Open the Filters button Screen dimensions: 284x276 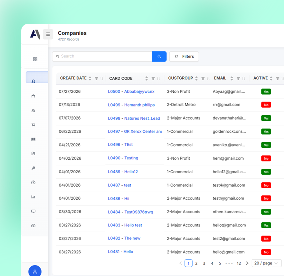pos(184,56)
